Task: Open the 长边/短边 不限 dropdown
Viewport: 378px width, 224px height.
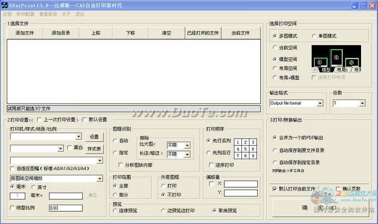Action: tap(188, 154)
